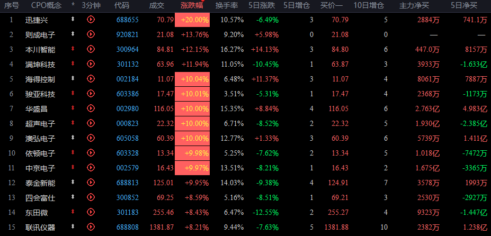Screen dimensions: 491x236
Task: Click the 5日增仓 column header
Action: tap(297, 5)
